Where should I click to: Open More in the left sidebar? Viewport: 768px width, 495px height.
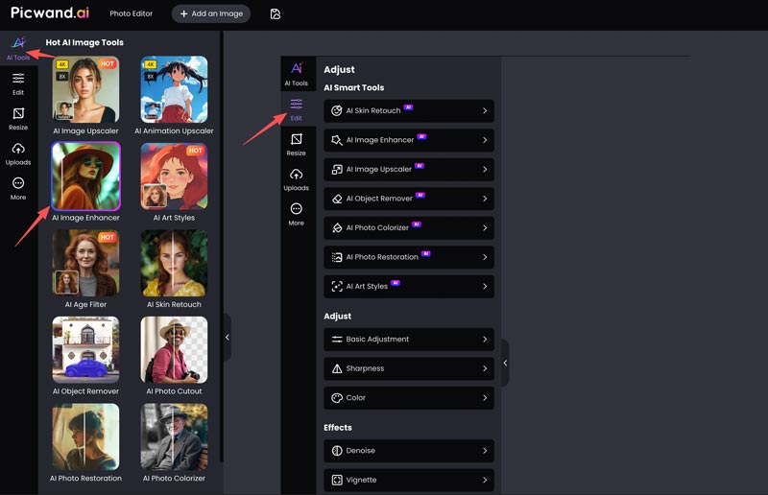click(18, 188)
